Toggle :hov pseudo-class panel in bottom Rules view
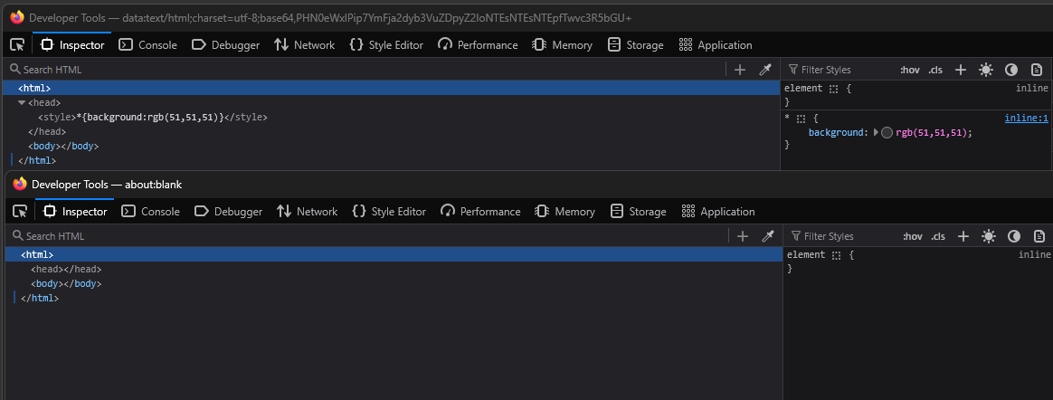The width and height of the screenshot is (1053, 400). (x=913, y=236)
